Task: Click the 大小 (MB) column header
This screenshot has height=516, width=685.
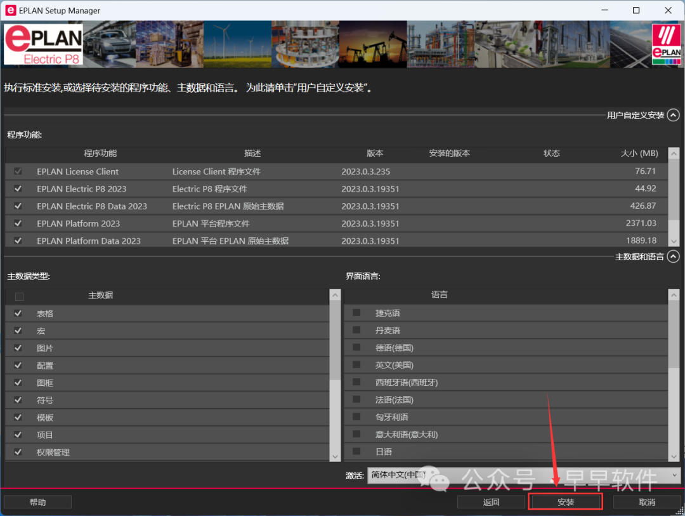Action: coord(639,154)
